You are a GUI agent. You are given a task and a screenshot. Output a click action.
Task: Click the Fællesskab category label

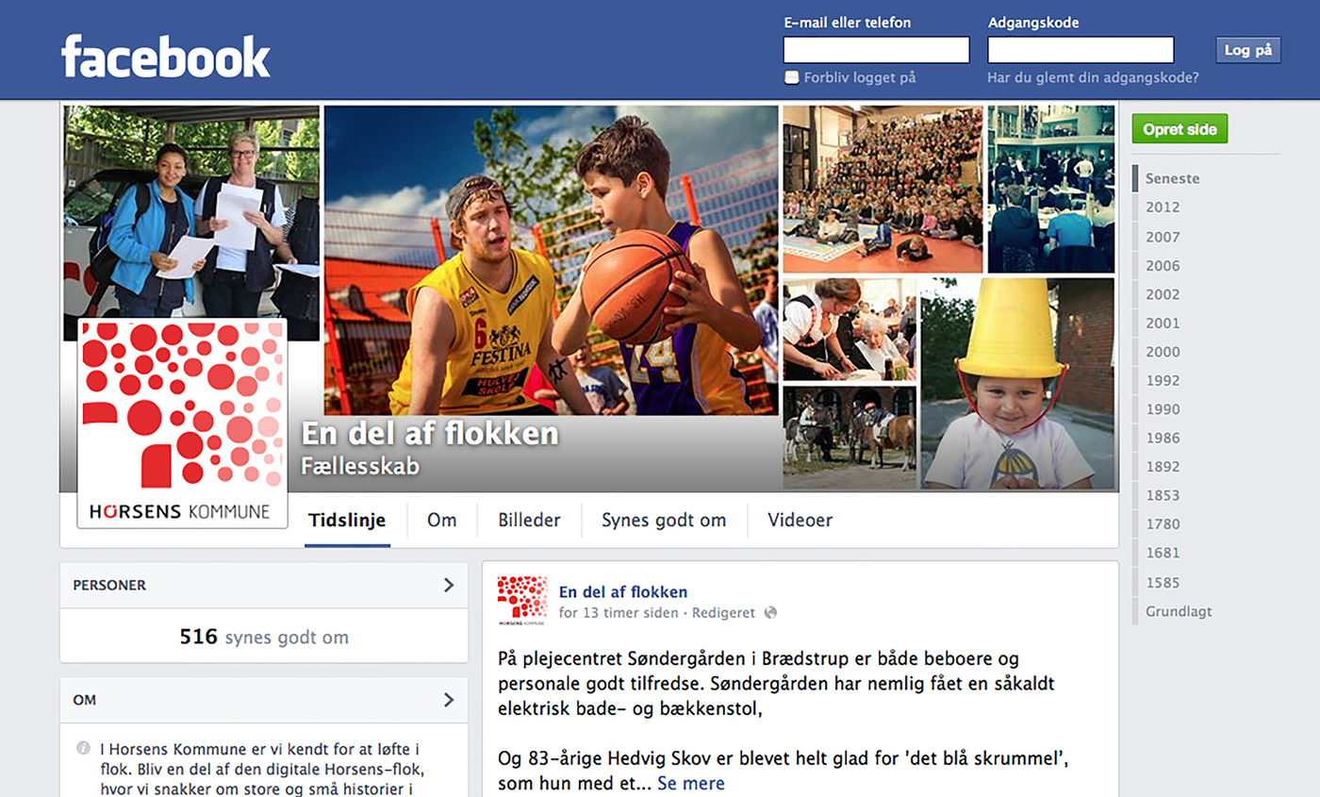tap(360, 465)
